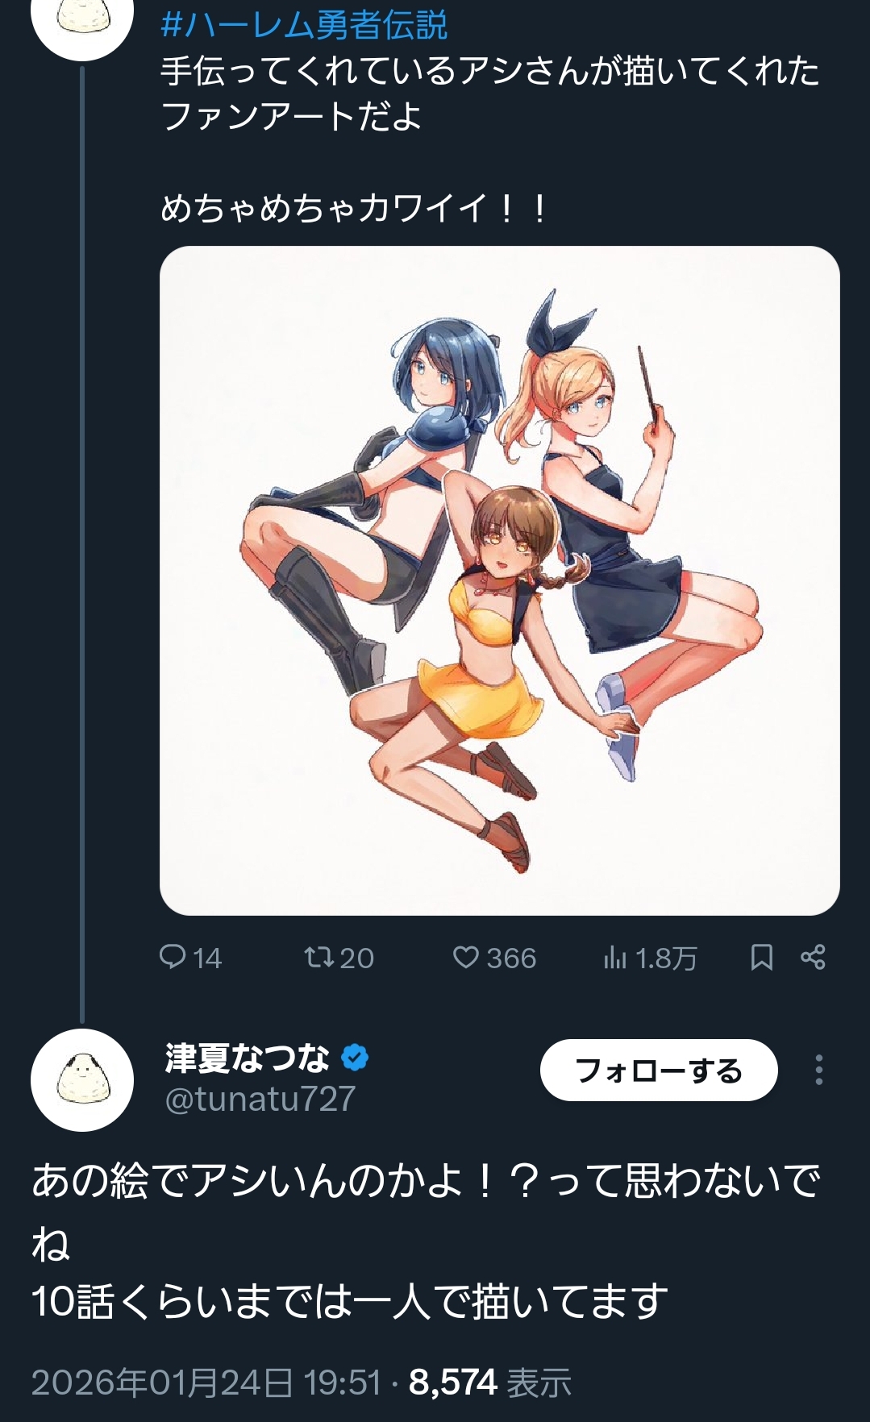Select the reply text 10話くらいまでは一人で描いてます
The image size is (870, 1422).
click(350, 1301)
